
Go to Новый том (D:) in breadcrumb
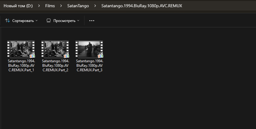click(x=18, y=6)
